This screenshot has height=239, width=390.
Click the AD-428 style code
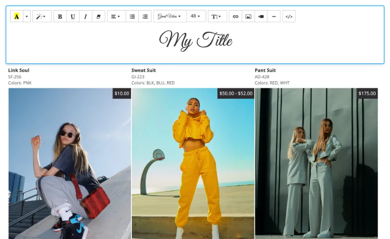point(262,77)
